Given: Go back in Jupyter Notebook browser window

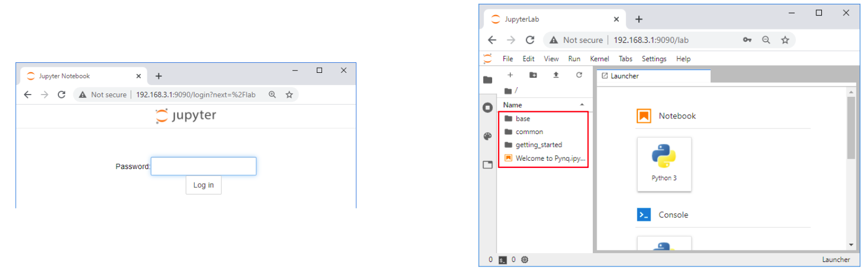Looking at the screenshot, I should point(28,95).
